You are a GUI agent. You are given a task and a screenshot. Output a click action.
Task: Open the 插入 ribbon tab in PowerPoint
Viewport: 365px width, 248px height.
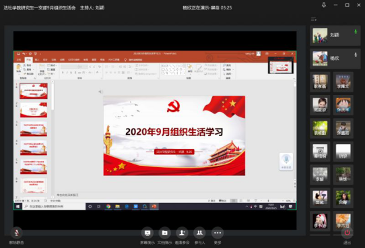[x=37, y=60]
